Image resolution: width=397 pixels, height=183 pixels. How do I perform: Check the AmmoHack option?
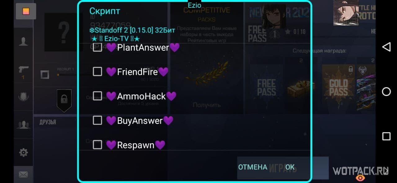[x=97, y=96]
